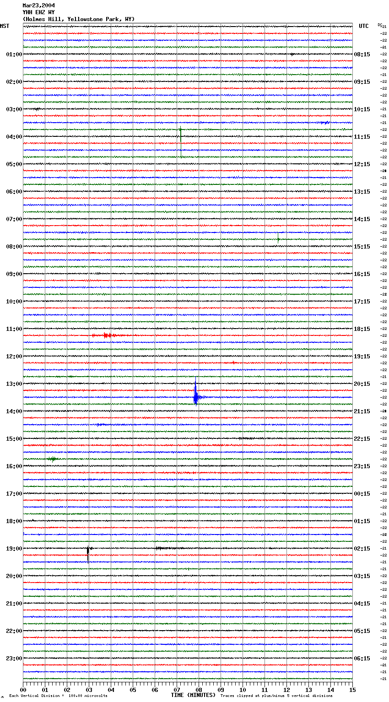Screen dimensions: 389x702
Task: Click the 08:15 UTC time label
Action: 362,54
